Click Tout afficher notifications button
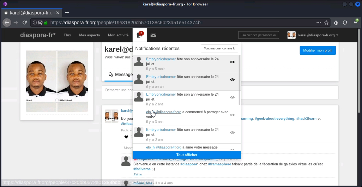Screen dimensions: 362x187 click(187, 155)
